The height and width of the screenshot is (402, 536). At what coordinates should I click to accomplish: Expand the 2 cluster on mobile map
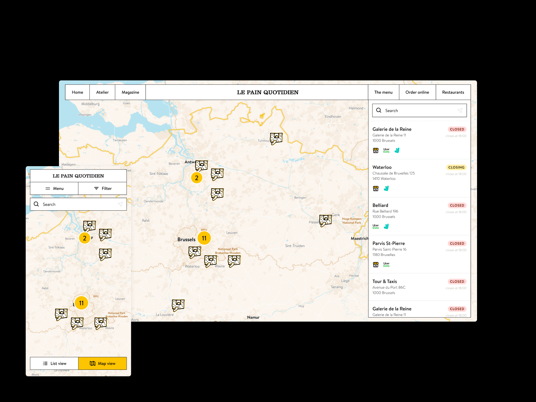[x=85, y=238]
